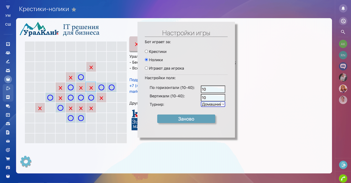Open the disk drive icon in sidebar

8,124
